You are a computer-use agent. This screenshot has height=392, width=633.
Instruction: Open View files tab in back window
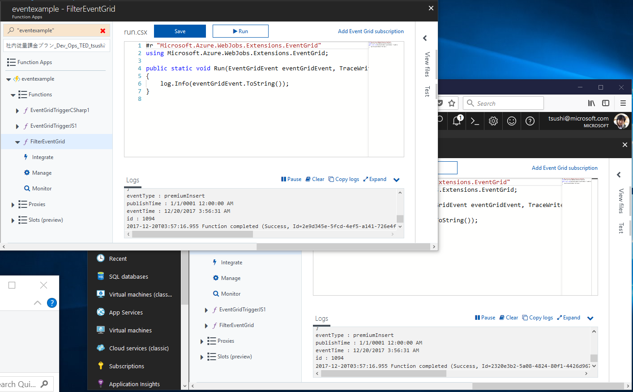point(621,201)
